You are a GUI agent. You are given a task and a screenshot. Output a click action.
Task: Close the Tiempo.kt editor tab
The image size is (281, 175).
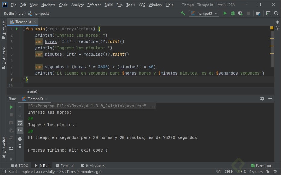pos(35,22)
